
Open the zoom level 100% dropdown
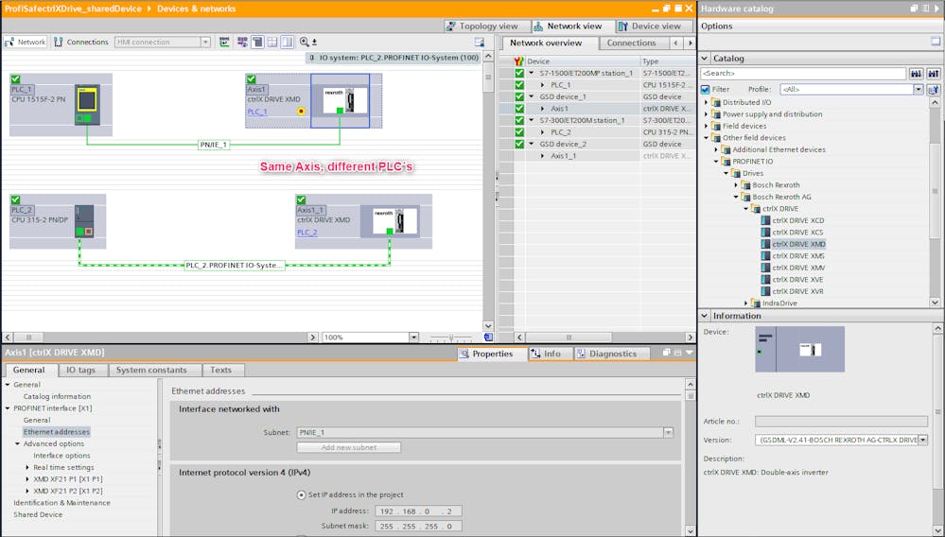pyautogui.click(x=413, y=338)
